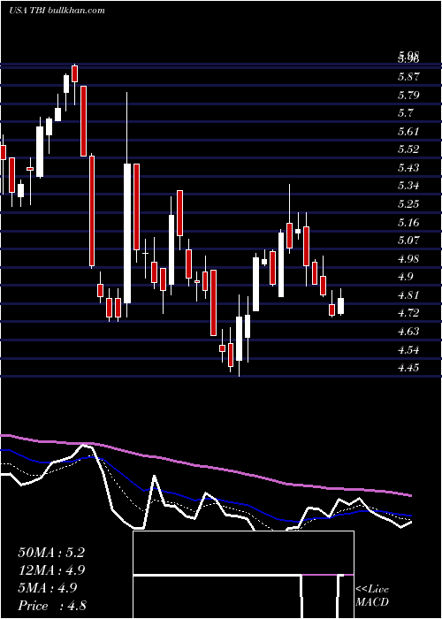Select the 4.45 price axis label
Viewport: 442px width, 619px height.
pos(408,368)
